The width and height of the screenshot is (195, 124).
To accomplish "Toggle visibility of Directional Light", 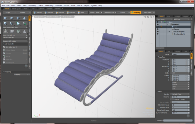I will tap(158, 34).
